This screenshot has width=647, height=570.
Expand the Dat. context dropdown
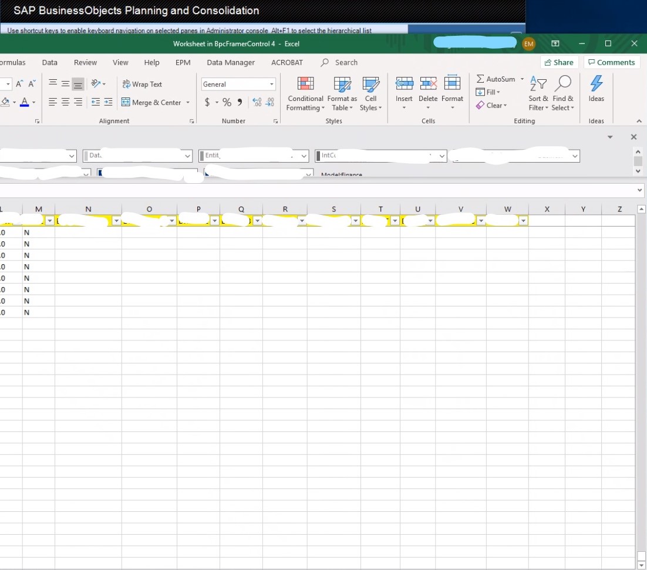[187, 156]
